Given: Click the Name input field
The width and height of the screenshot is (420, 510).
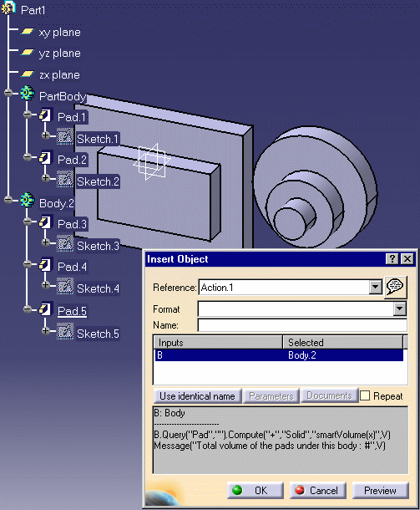Looking at the screenshot, I should [302, 325].
